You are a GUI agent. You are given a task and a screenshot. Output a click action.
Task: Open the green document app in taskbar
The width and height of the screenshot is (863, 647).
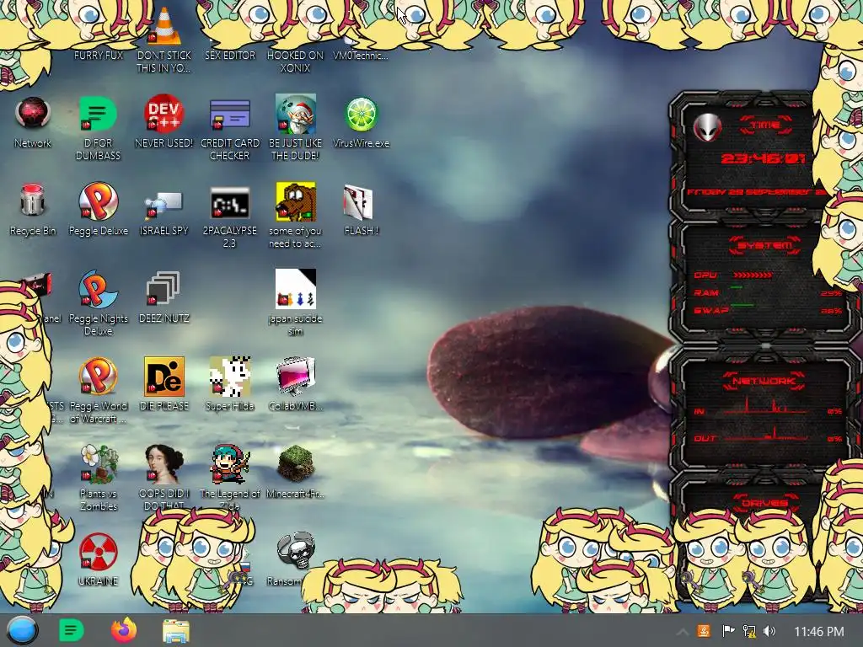click(71, 630)
